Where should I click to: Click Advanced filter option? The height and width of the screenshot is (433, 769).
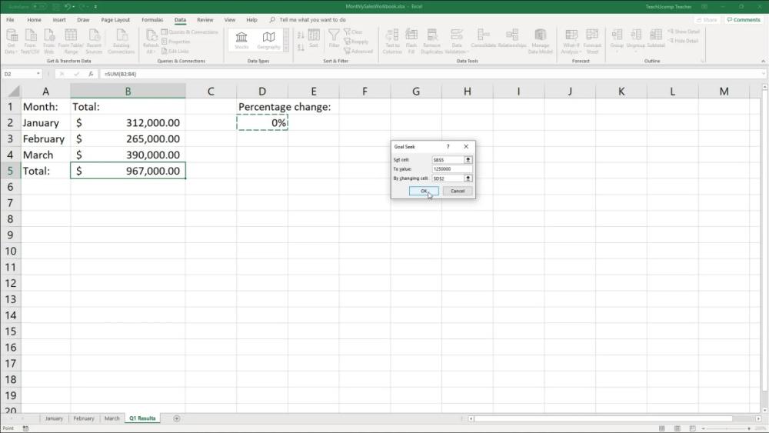point(358,51)
